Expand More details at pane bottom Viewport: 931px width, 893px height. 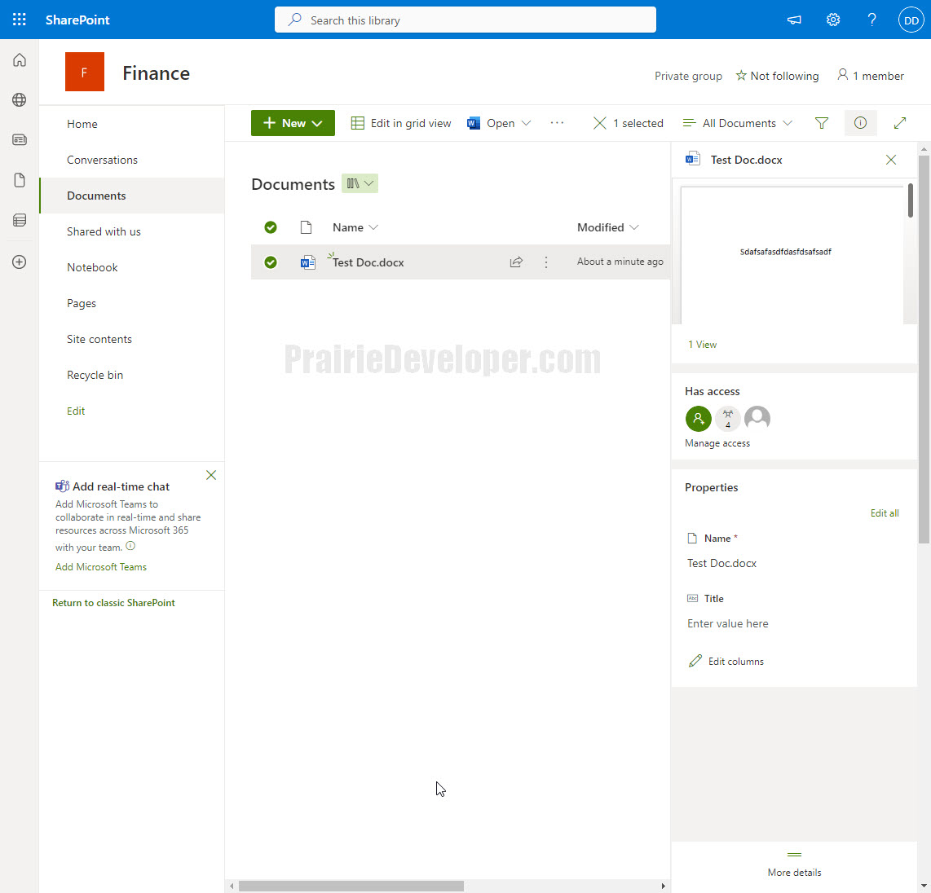pos(794,864)
